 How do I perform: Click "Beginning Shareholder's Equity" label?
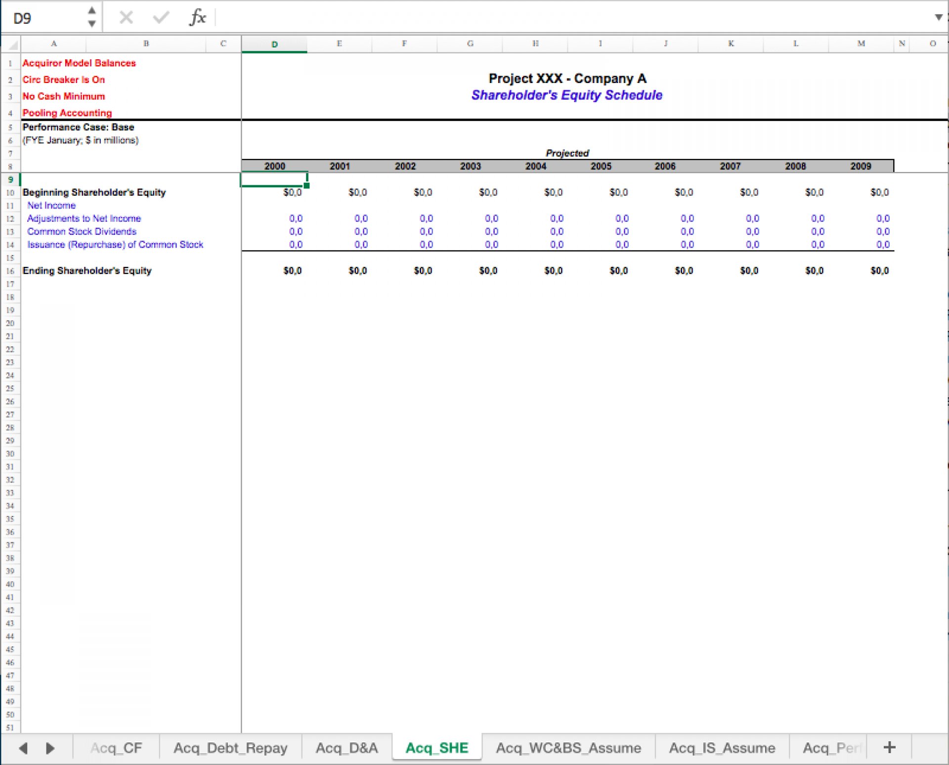pos(94,193)
